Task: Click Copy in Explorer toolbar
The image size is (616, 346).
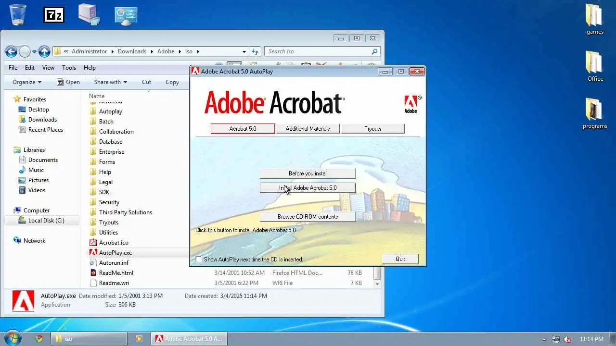Action: pos(172,82)
